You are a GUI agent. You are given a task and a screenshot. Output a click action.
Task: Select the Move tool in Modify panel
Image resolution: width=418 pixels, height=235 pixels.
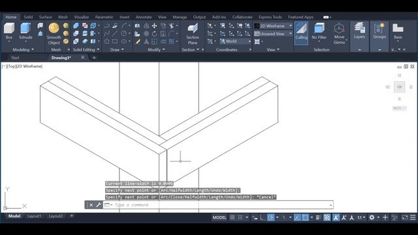pyautogui.click(x=154, y=26)
